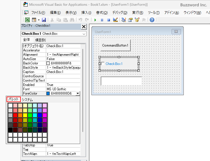210x161 pixels.
Task: Open the ForeColor dropdown arrow
Action: 78,93
